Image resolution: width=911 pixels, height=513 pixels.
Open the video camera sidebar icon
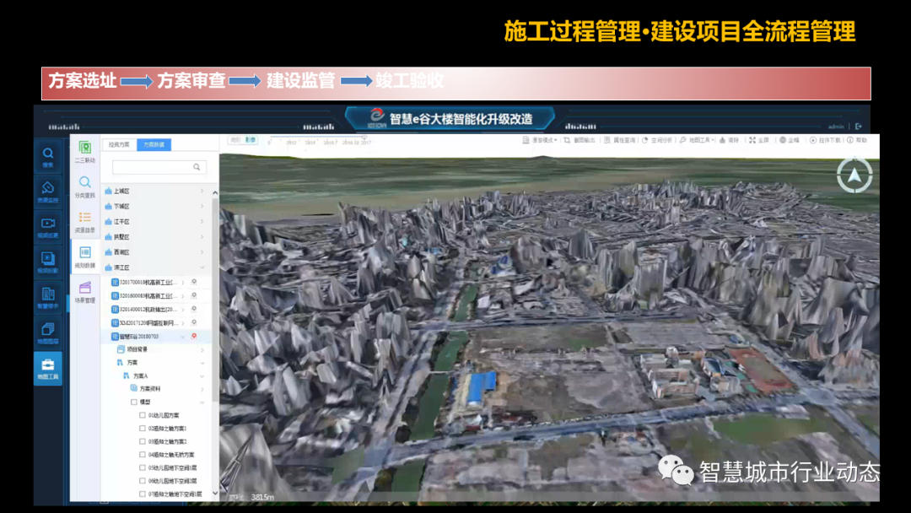47,227
